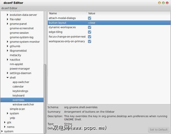Expand the system node under gnome
Image resolution: width=171 pixels, height=134 pixels.
(7, 113)
